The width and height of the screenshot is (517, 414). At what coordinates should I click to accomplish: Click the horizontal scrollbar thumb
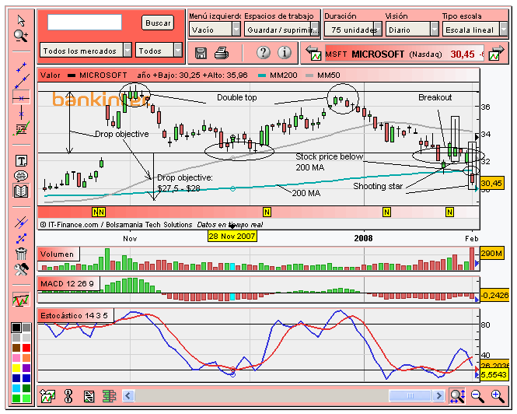(410, 395)
